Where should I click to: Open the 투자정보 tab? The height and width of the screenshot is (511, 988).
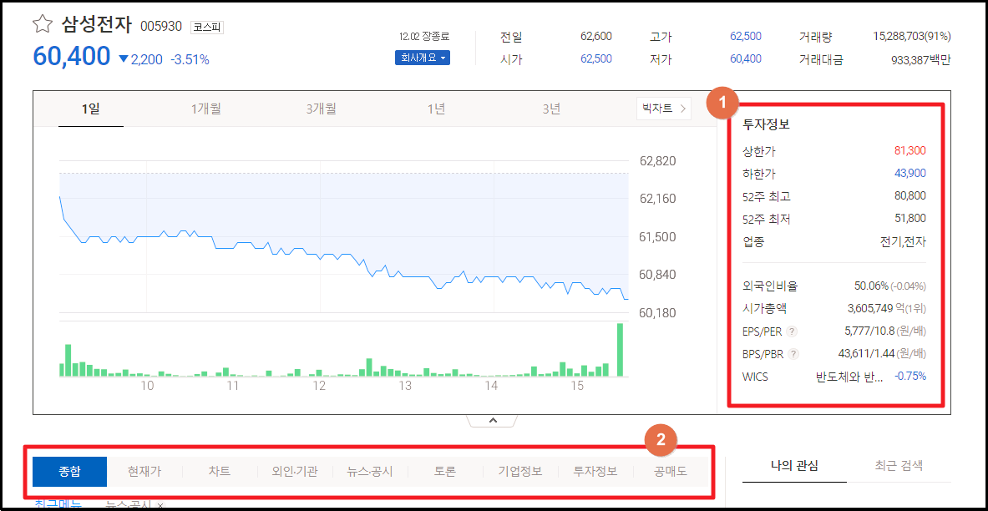click(595, 472)
